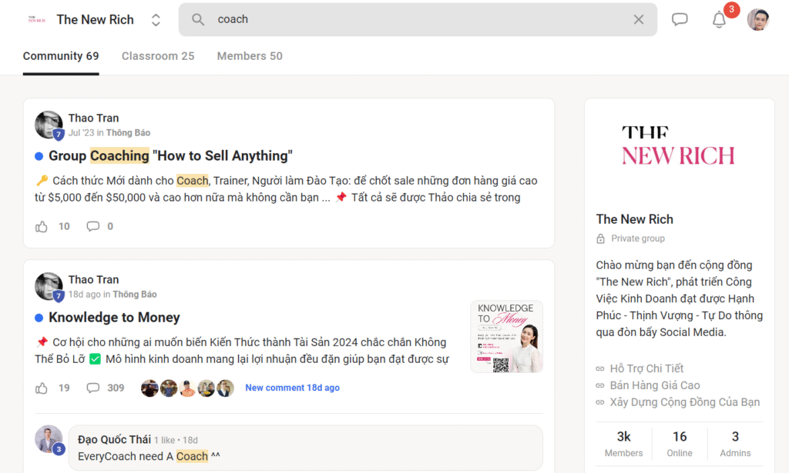Open comments on Knowledge to Money post
Viewport: 789px width, 473px height.
pyautogui.click(x=92, y=388)
